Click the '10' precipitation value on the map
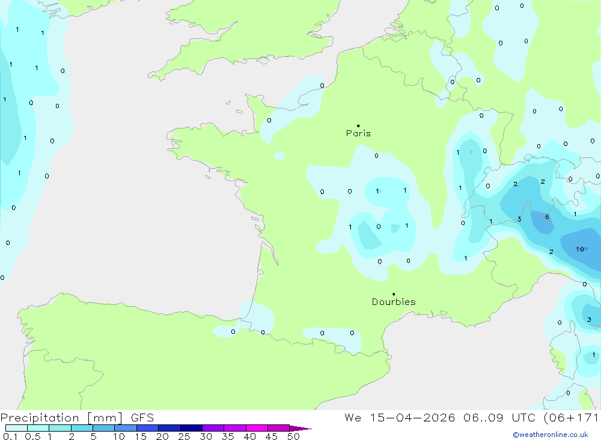This screenshot has width=601, height=440. 579,249
